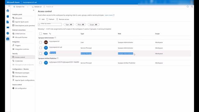Open Linked services page
This screenshot has width=199, height=112.
pyautogui.click(x=20, y=34)
